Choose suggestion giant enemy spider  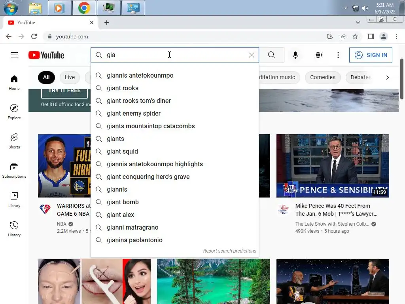174,114
